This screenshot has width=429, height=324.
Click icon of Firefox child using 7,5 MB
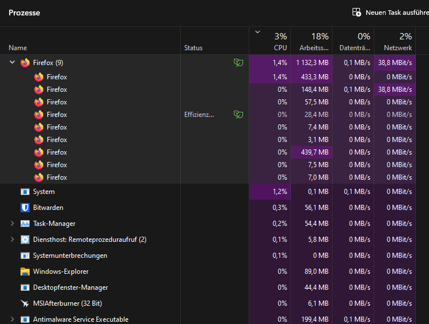click(x=39, y=165)
